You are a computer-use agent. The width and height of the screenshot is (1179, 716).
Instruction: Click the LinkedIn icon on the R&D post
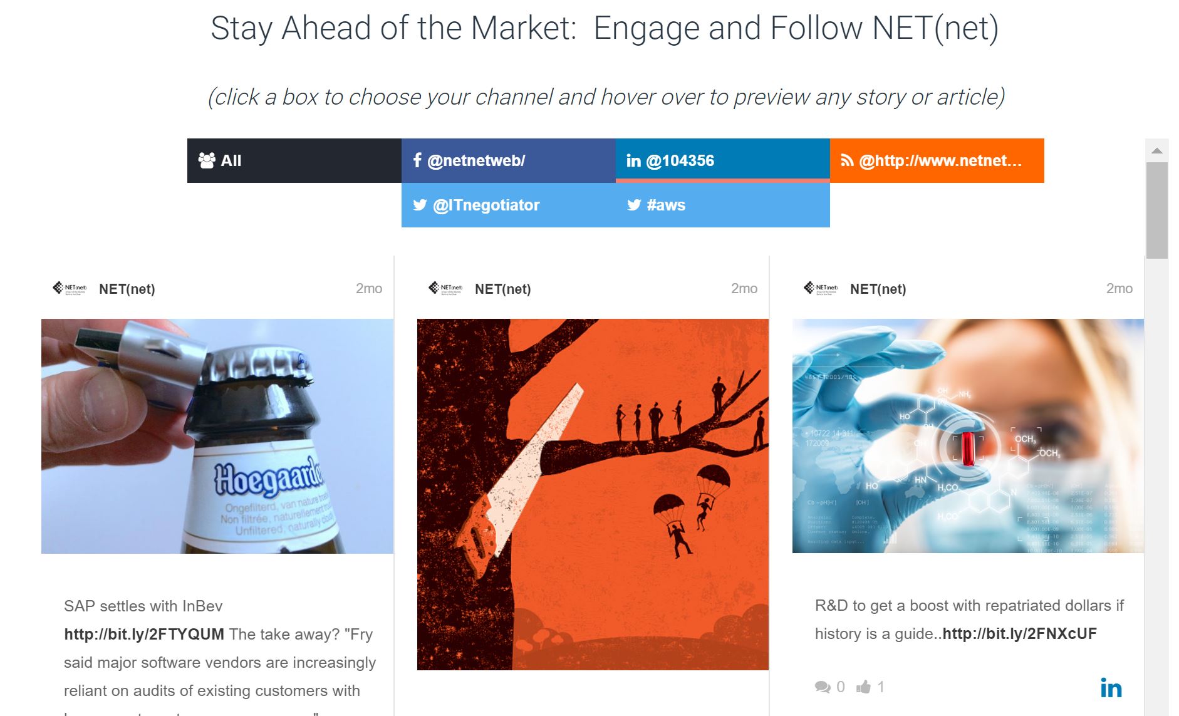(1112, 688)
